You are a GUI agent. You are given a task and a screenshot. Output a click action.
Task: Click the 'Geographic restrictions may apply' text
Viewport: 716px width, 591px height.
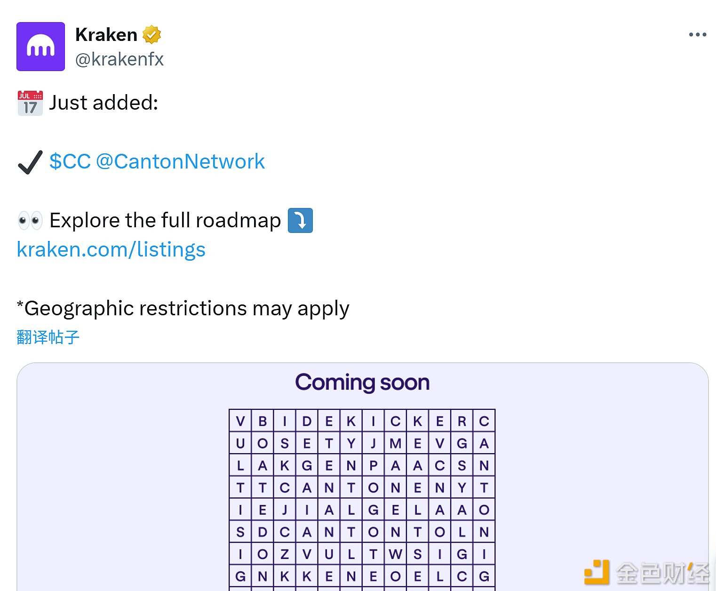pyautogui.click(x=183, y=309)
